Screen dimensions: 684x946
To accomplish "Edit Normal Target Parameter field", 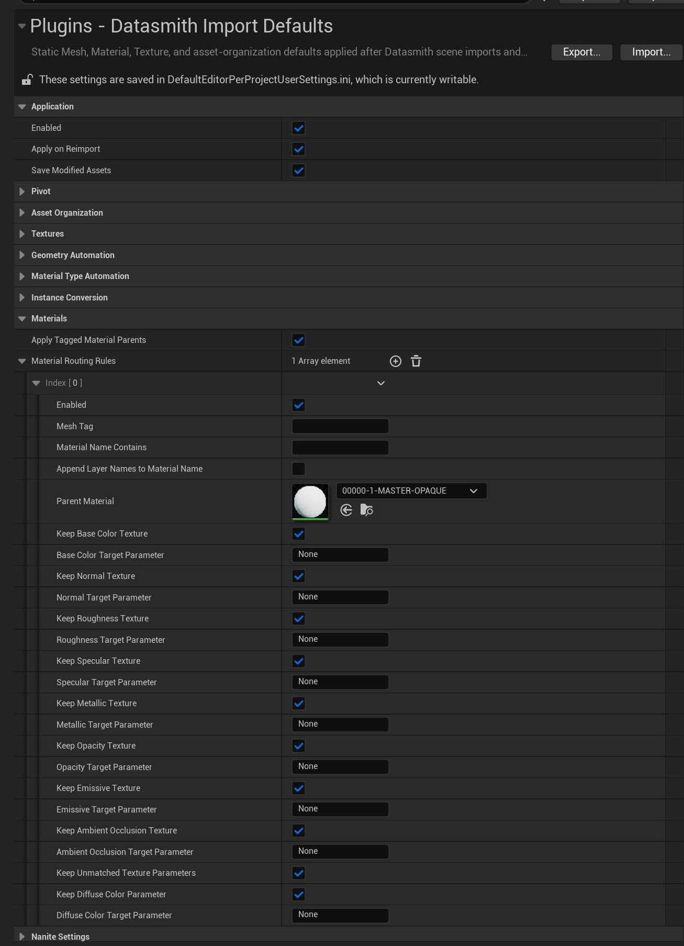I will (340, 597).
